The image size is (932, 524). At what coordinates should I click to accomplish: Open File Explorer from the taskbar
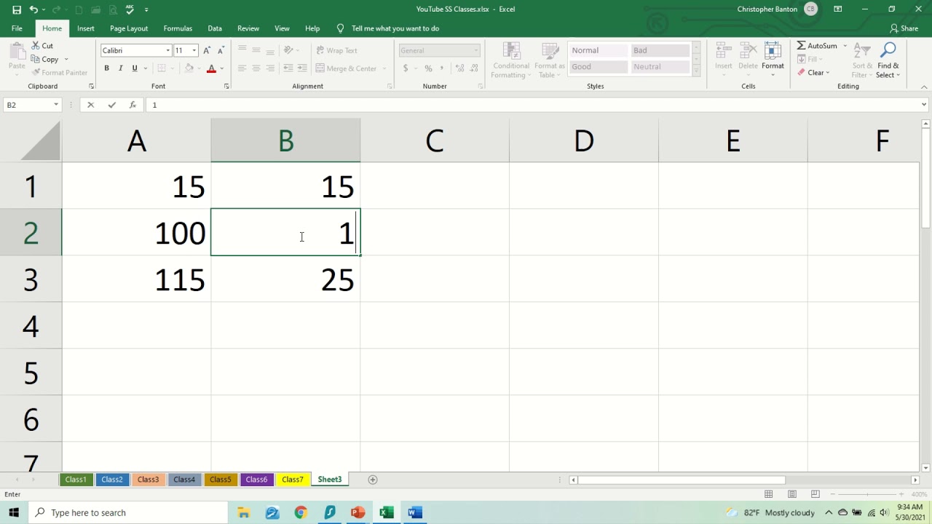[244, 512]
